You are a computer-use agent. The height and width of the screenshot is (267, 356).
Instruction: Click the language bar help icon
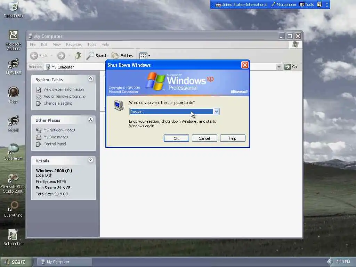[x=319, y=5]
